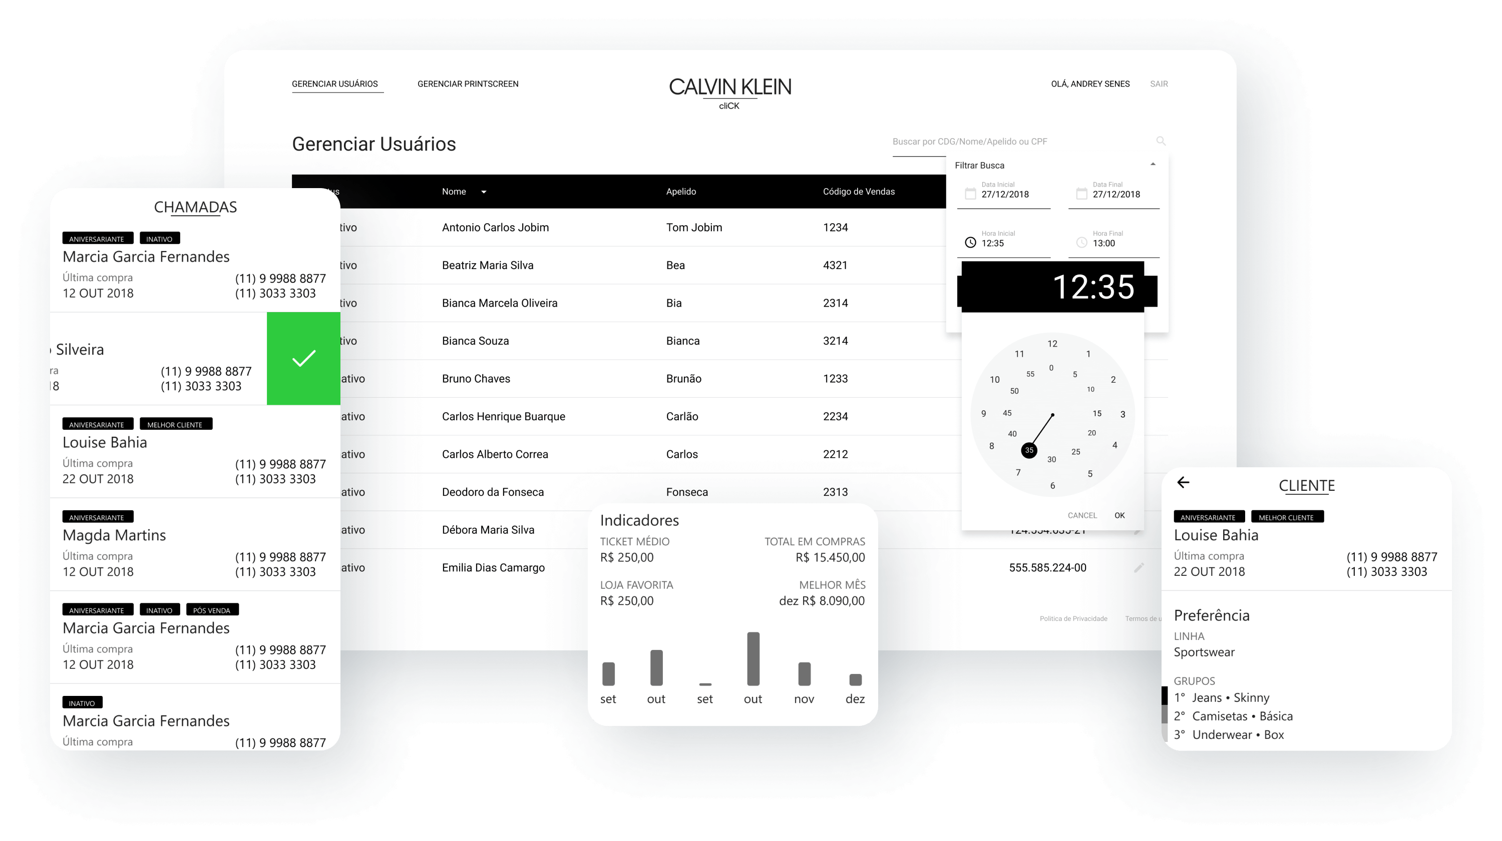Confirm time picker with OK
The height and width of the screenshot is (841, 1502).
[x=1119, y=515]
